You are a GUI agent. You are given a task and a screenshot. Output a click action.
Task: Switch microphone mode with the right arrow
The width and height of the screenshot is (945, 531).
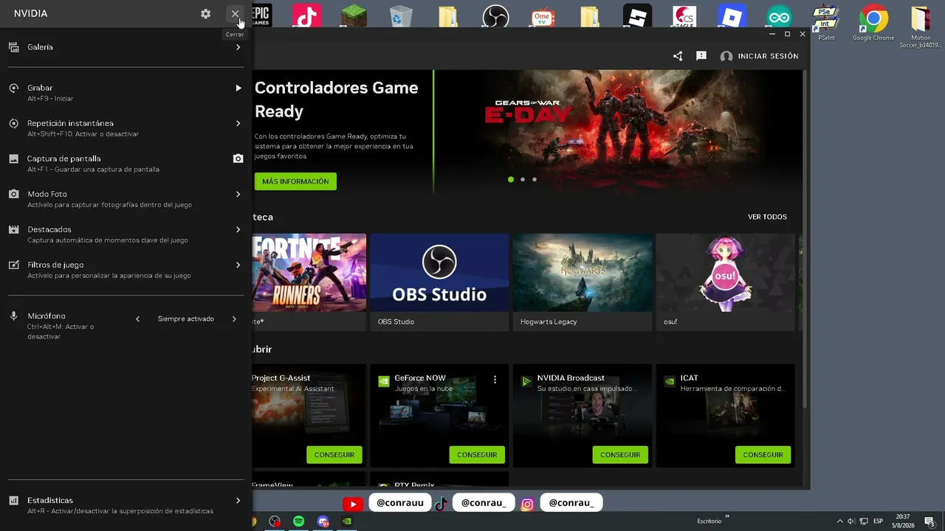tap(234, 319)
